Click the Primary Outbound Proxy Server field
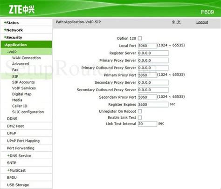221x189 pixels. click(x=153, y=68)
